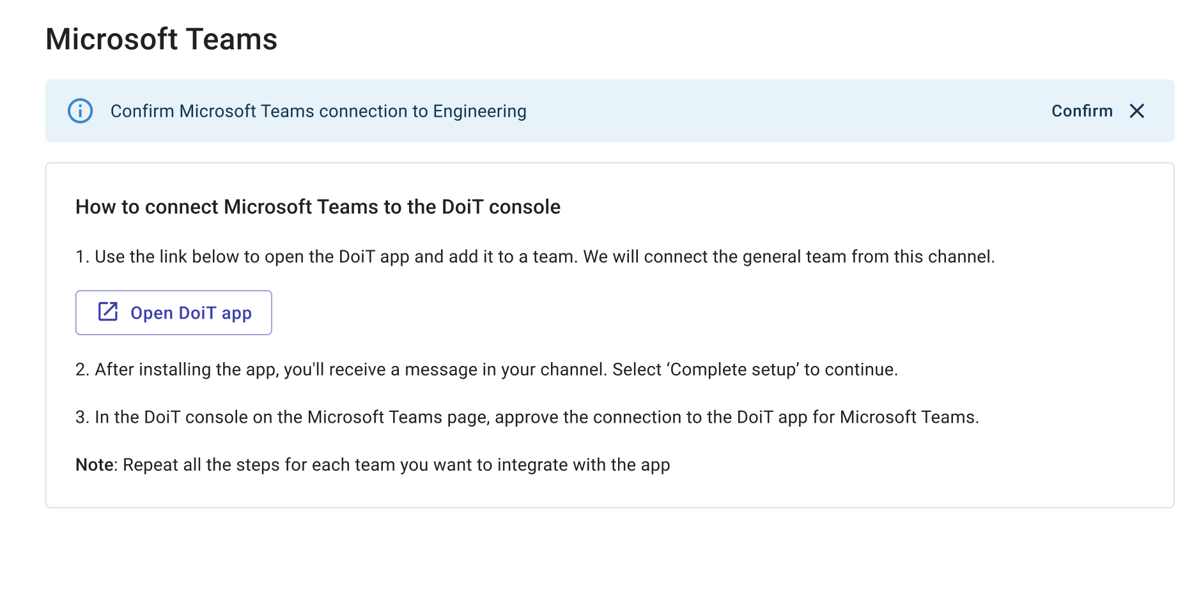Click the blue notification banner message text
The height and width of the screenshot is (599, 1185).
pos(318,111)
